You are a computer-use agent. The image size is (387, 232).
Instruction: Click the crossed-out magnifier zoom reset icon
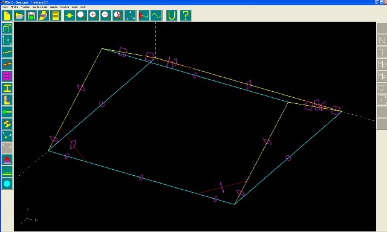tap(119, 16)
